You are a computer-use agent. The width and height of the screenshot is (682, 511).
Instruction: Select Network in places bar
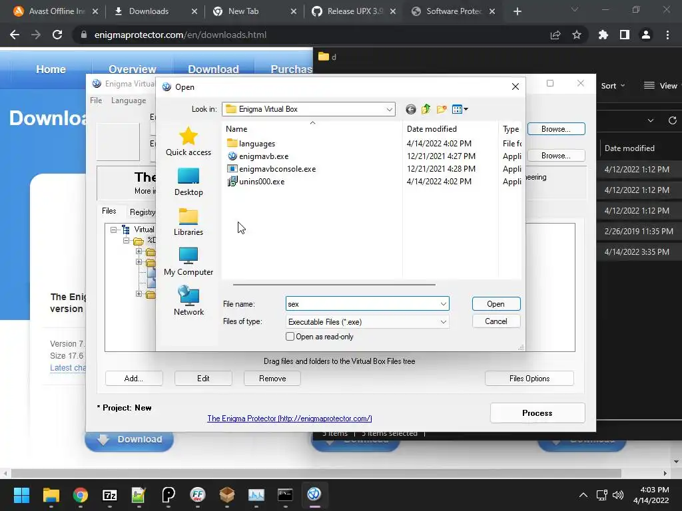pos(188,301)
